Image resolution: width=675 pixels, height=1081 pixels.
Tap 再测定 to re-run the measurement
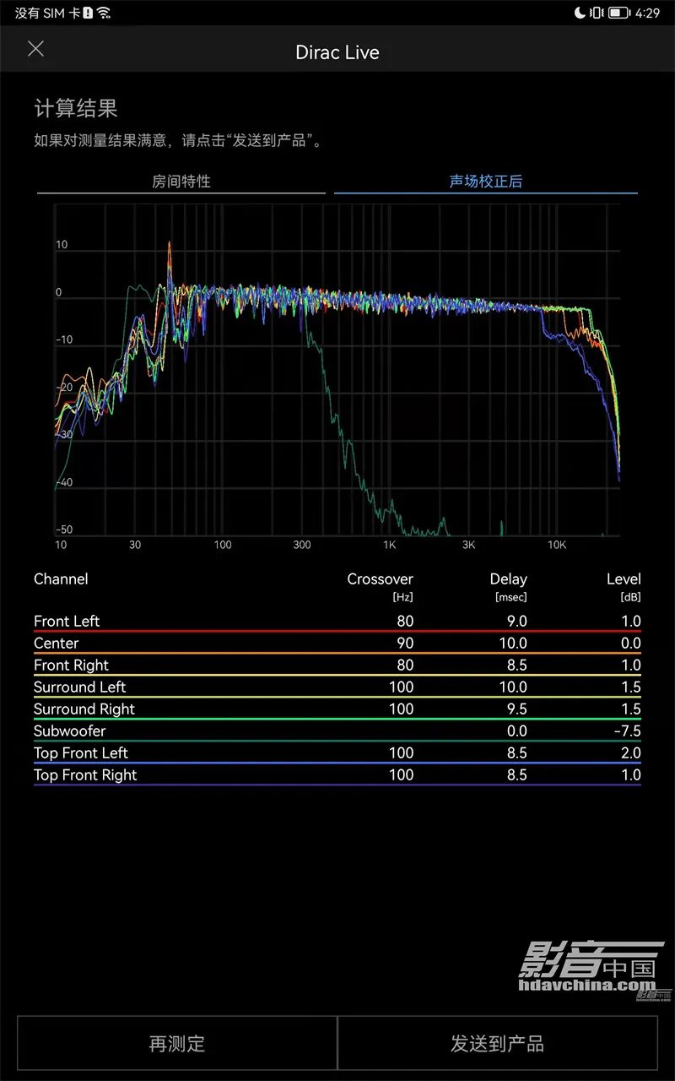coord(175,1043)
